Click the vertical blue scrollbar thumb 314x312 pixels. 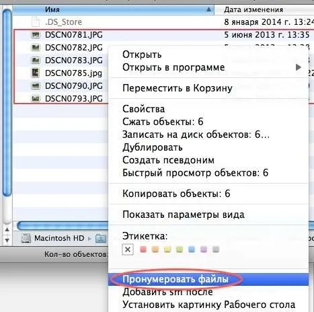(7, 103)
